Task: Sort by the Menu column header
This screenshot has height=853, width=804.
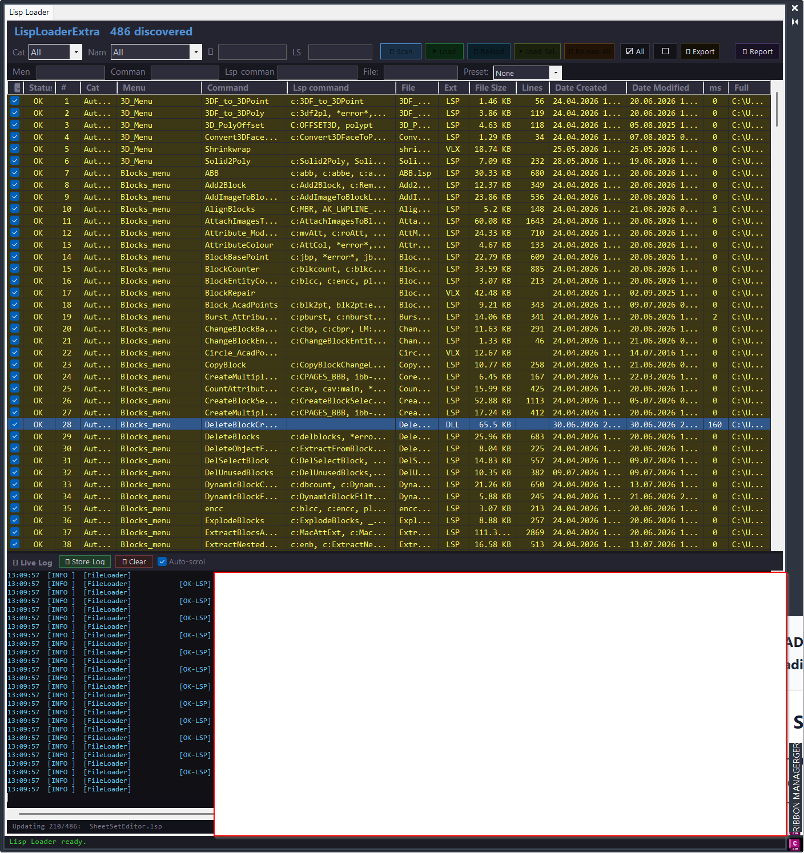Action: pyautogui.click(x=159, y=87)
